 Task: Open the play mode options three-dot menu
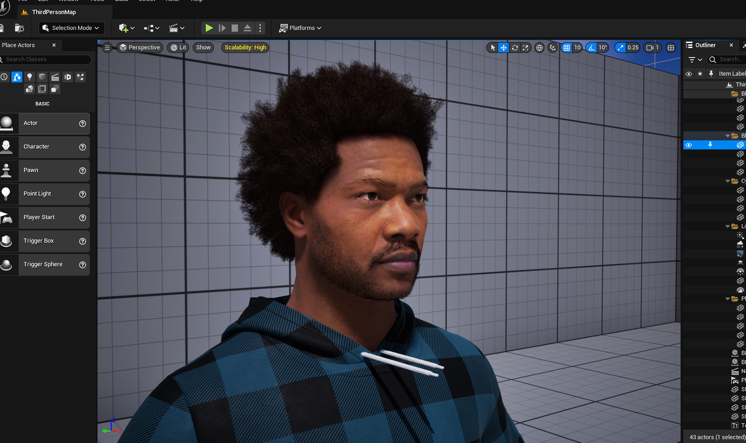[260, 28]
